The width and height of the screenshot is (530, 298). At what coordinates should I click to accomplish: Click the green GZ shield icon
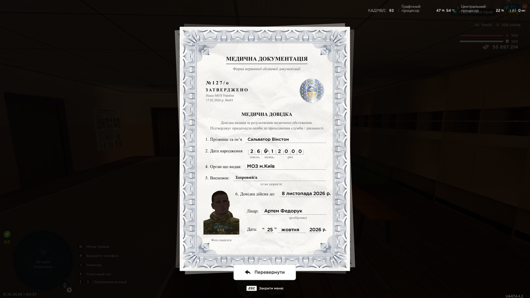click(x=7, y=234)
